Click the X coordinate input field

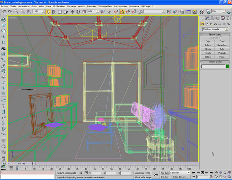[96, 173]
